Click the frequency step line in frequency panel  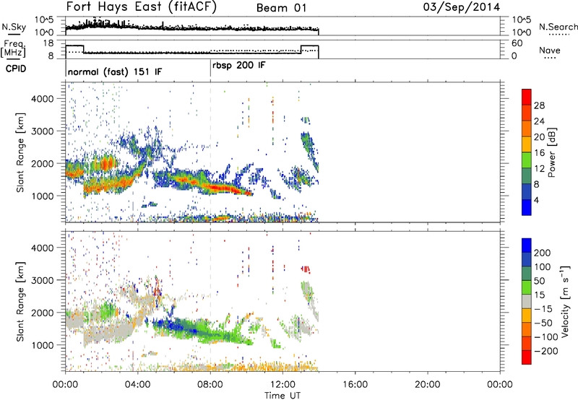(x=191, y=53)
